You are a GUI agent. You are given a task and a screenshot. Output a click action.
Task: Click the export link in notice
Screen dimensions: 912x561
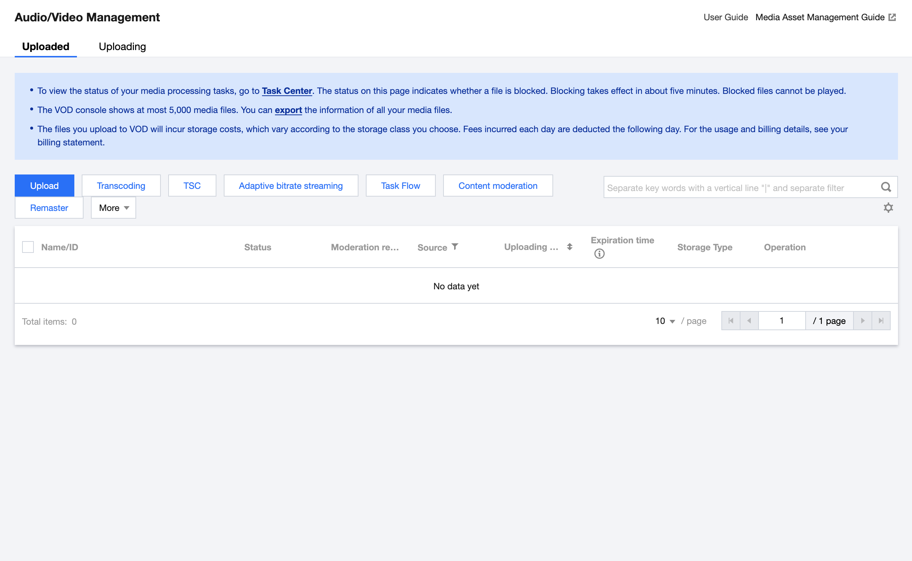pos(288,110)
